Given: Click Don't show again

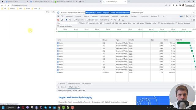Looking at the screenshot, I should tap(137, 13).
